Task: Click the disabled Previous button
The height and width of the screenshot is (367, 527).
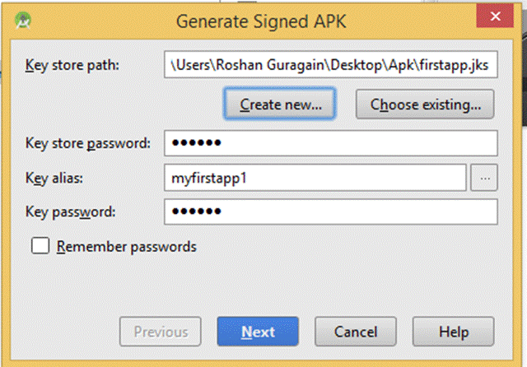Action: click(161, 332)
